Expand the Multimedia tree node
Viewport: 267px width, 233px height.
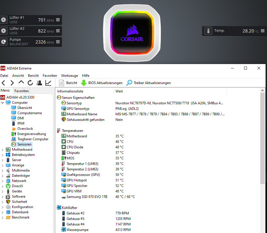point(2,171)
